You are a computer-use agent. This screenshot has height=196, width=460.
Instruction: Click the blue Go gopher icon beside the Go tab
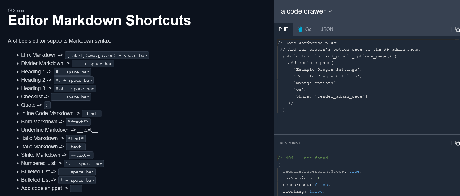(300, 29)
